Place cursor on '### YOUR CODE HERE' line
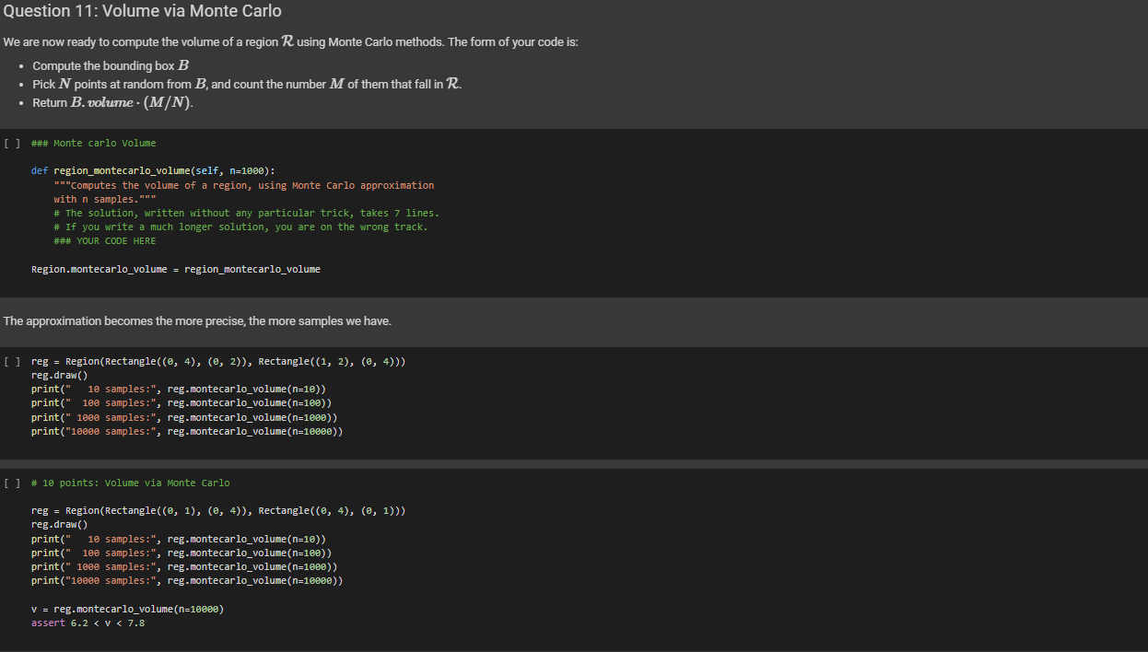This screenshot has height=652, width=1148. (x=105, y=241)
